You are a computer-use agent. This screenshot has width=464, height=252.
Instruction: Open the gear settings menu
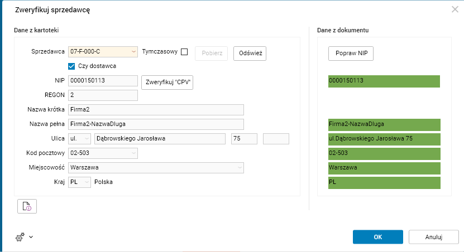[23, 237]
